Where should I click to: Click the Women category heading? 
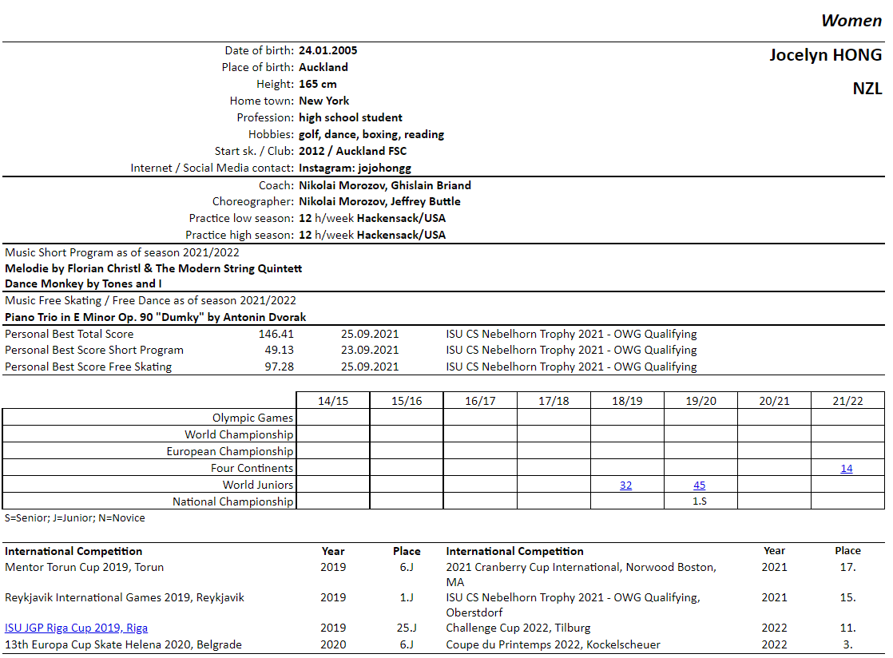[851, 21]
